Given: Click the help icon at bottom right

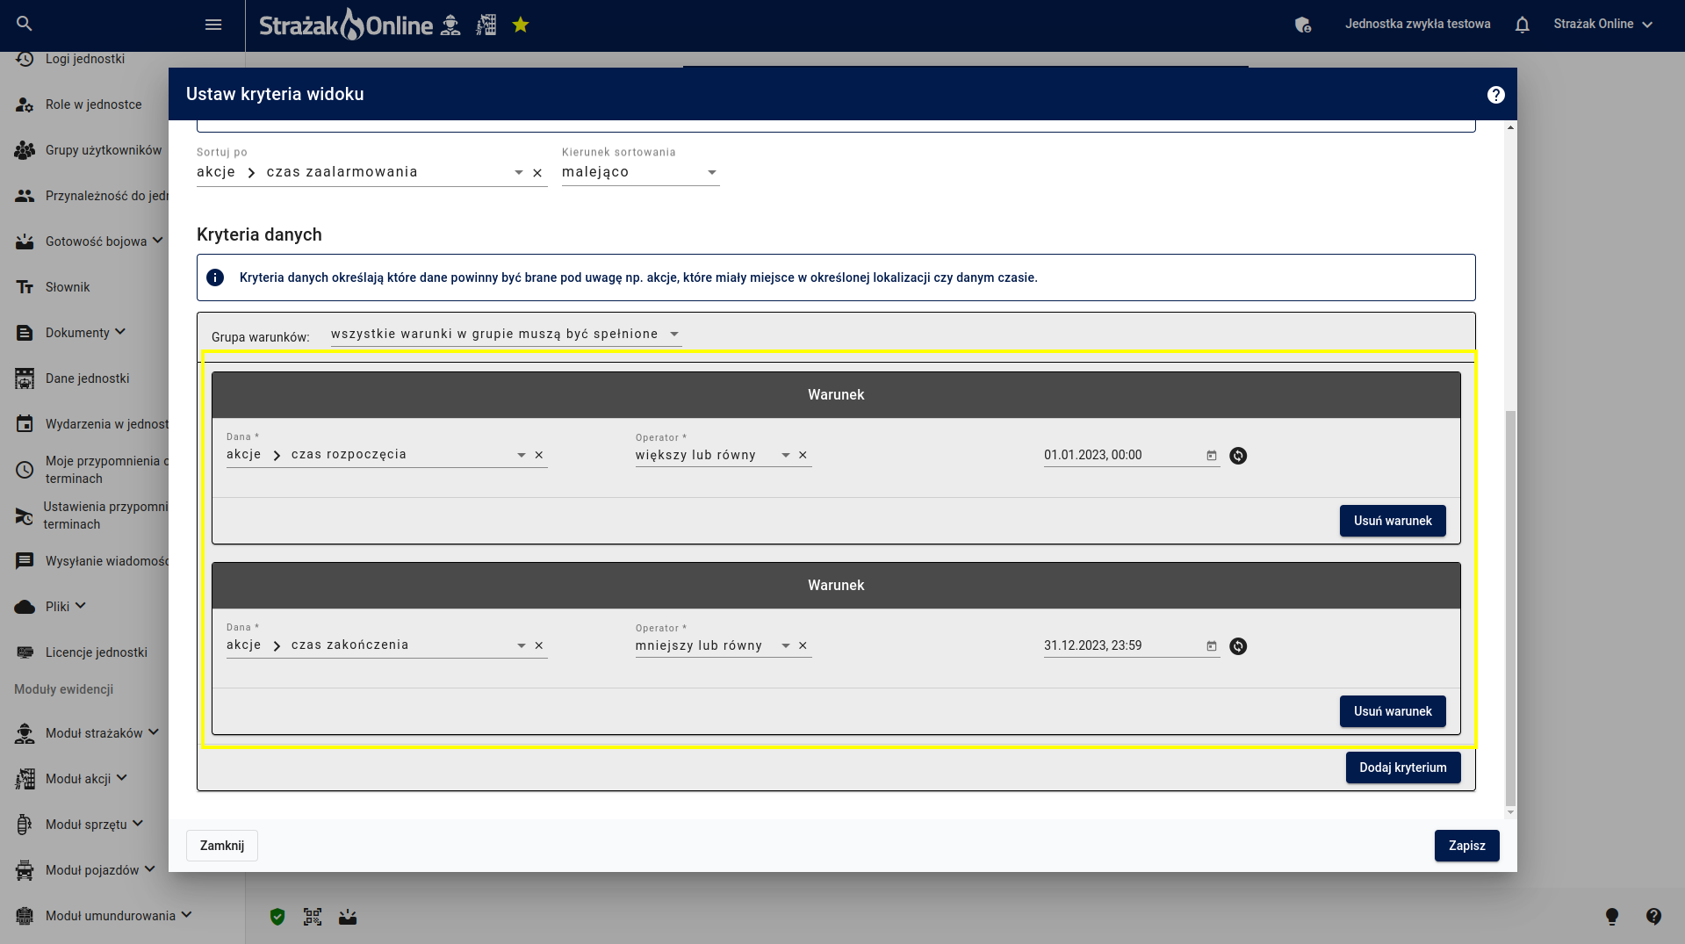Looking at the screenshot, I should pyautogui.click(x=1653, y=917).
